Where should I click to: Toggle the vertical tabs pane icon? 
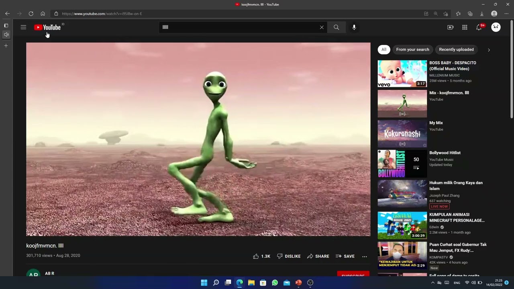point(6,25)
